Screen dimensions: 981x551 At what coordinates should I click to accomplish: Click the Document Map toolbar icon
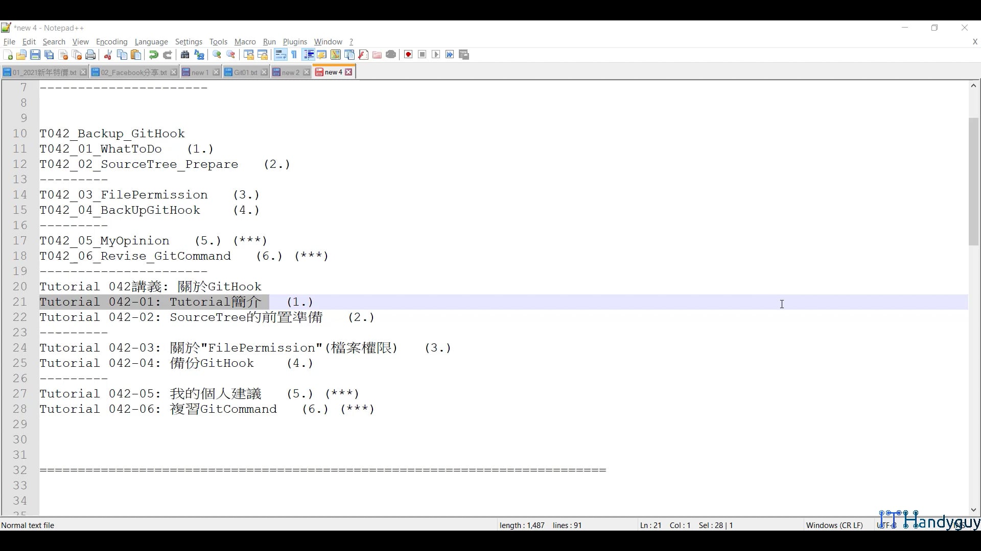(x=335, y=55)
